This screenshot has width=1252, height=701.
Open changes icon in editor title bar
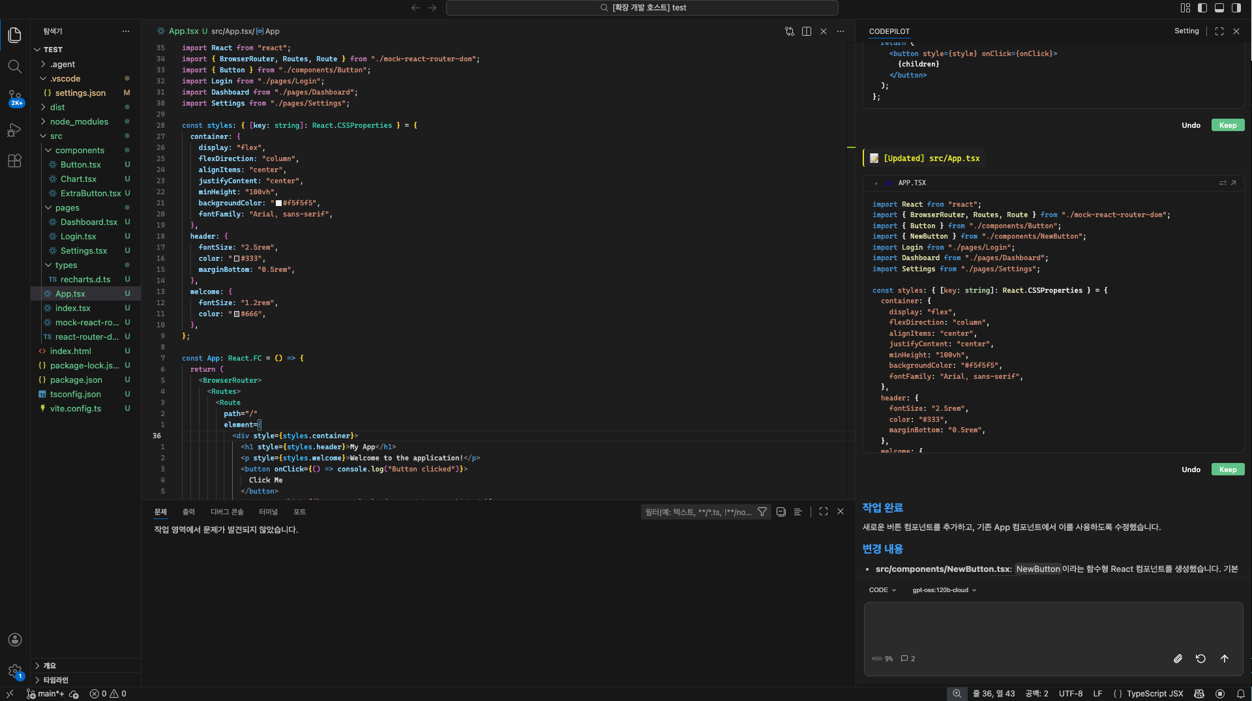point(790,31)
